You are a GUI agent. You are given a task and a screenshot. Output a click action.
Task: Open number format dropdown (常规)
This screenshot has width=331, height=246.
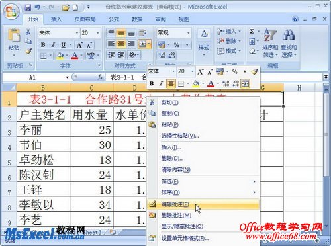click(189, 33)
